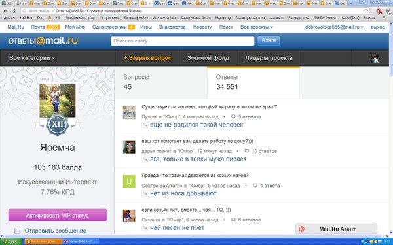Click Пупкин's question avatar
393x245 pixels.
129,112
